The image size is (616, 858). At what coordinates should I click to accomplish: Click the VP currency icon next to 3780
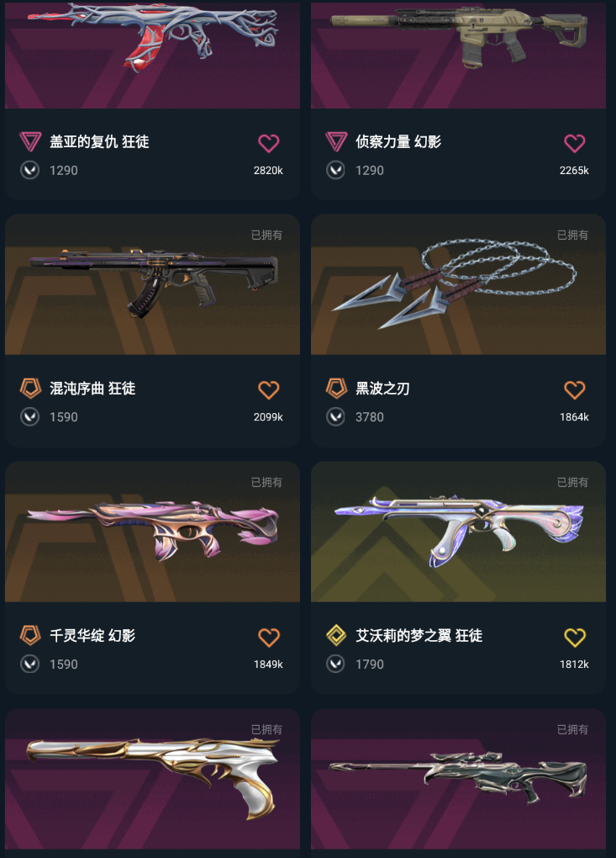point(335,417)
